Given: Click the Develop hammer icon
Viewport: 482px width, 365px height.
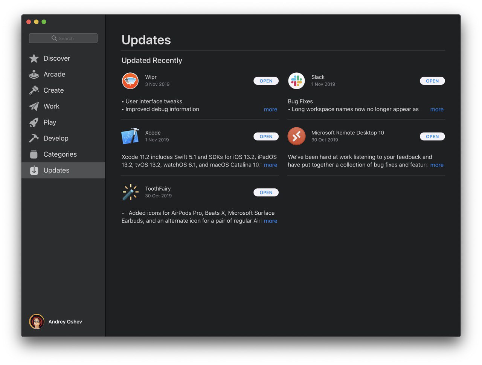Looking at the screenshot, I should point(34,138).
